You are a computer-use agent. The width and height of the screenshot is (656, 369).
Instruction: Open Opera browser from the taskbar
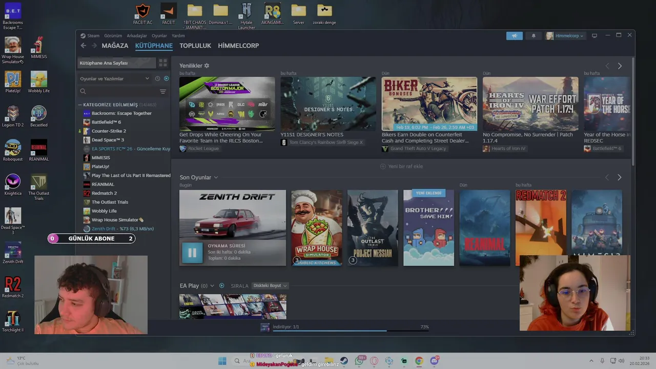click(x=374, y=361)
